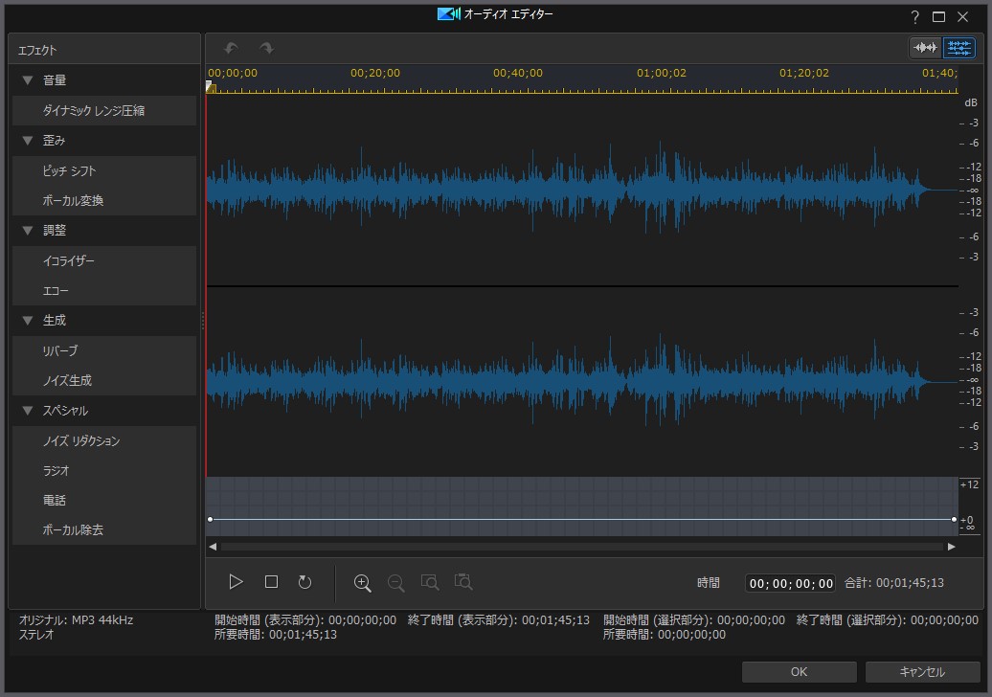
Task: Click the 合計: 00;01;45;13 total duration text
Action: pyautogui.click(x=894, y=583)
